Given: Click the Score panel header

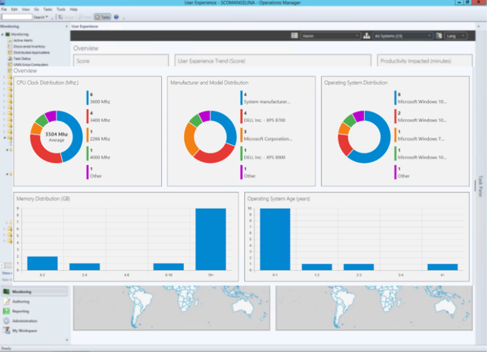Looking at the screenshot, I should pos(121,61).
